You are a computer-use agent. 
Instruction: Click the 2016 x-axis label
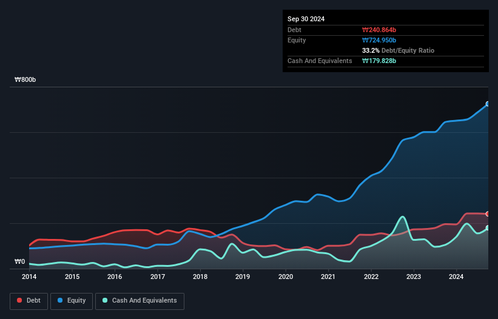[115, 277]
